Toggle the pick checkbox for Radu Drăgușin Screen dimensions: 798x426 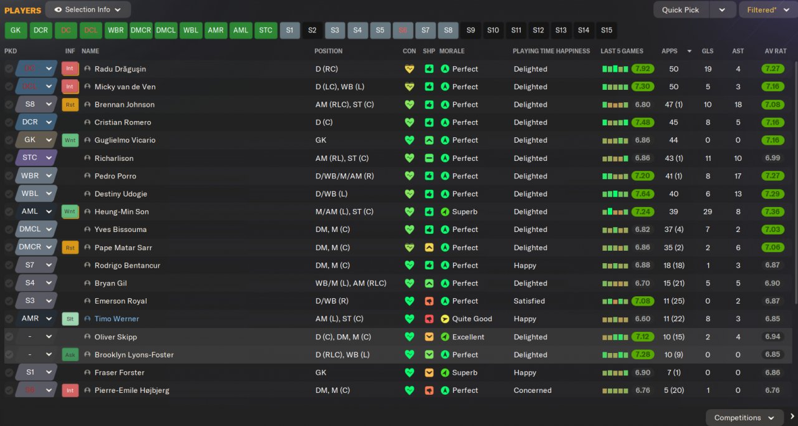pyautogui.click(x=9, y=69)
